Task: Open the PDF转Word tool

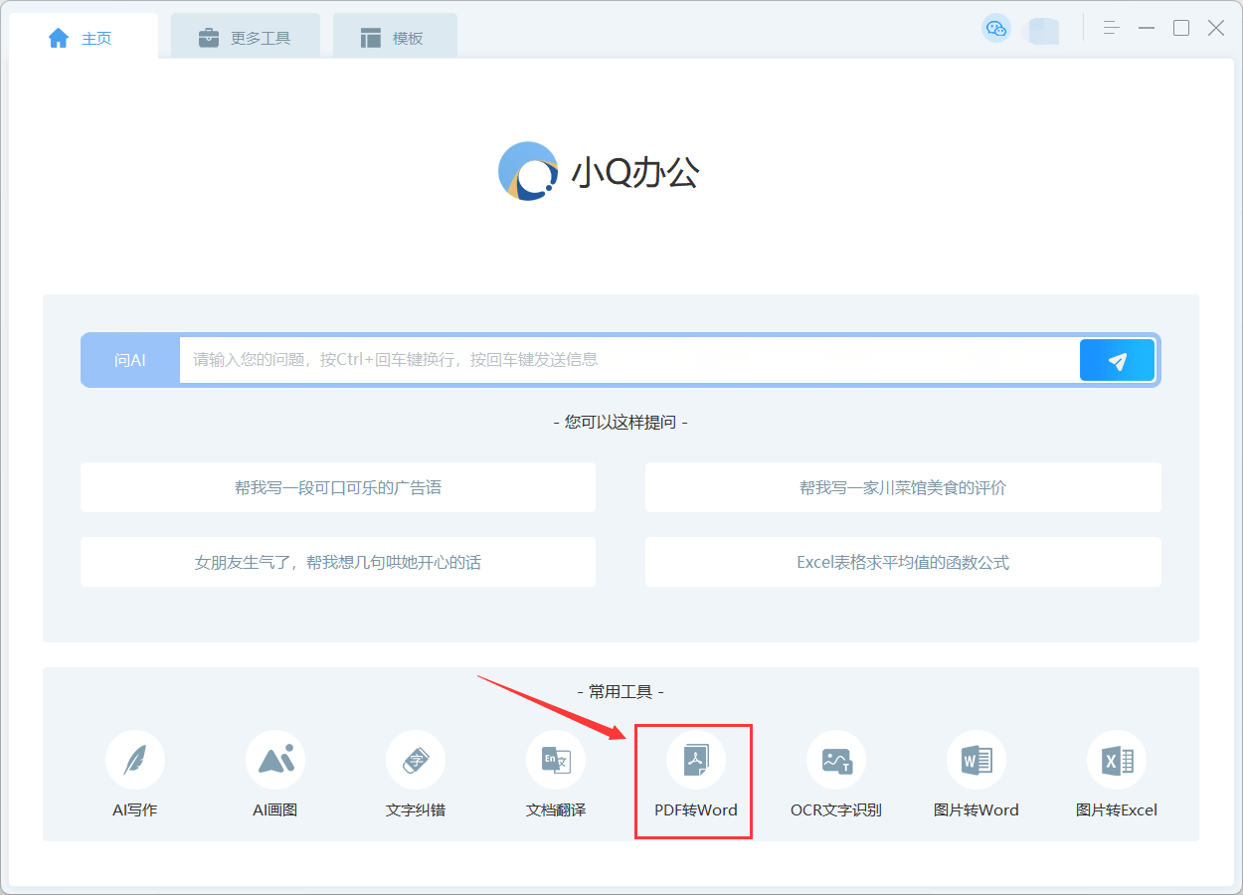Action: tap(693, 776)
